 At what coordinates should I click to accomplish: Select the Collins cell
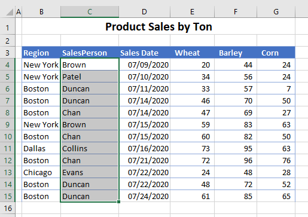(x=90, y=148)
